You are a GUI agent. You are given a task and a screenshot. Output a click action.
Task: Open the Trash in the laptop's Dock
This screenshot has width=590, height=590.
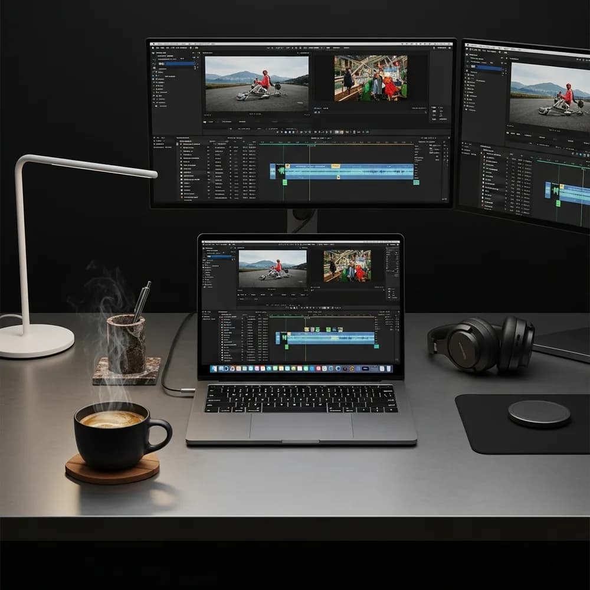(388, 369)
